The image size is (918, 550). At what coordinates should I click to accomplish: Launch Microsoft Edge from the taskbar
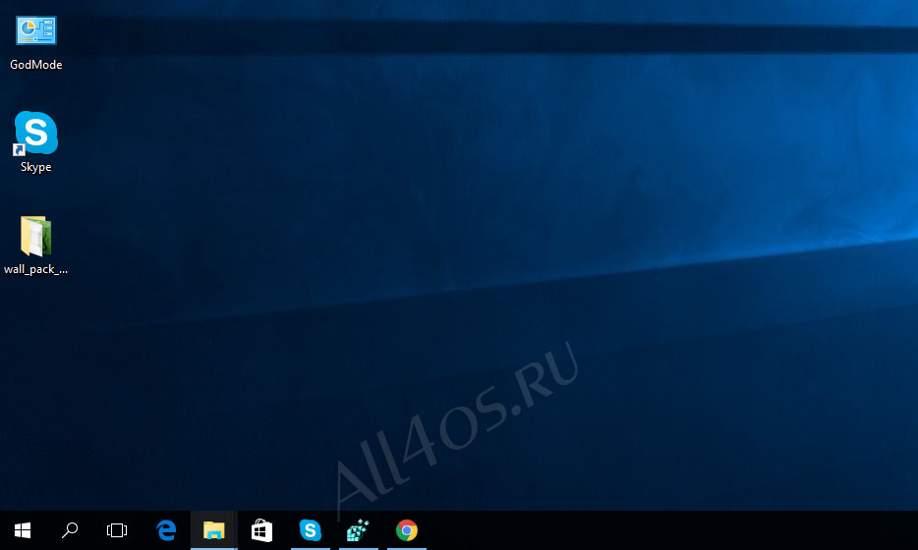click(x=166, y=530)
